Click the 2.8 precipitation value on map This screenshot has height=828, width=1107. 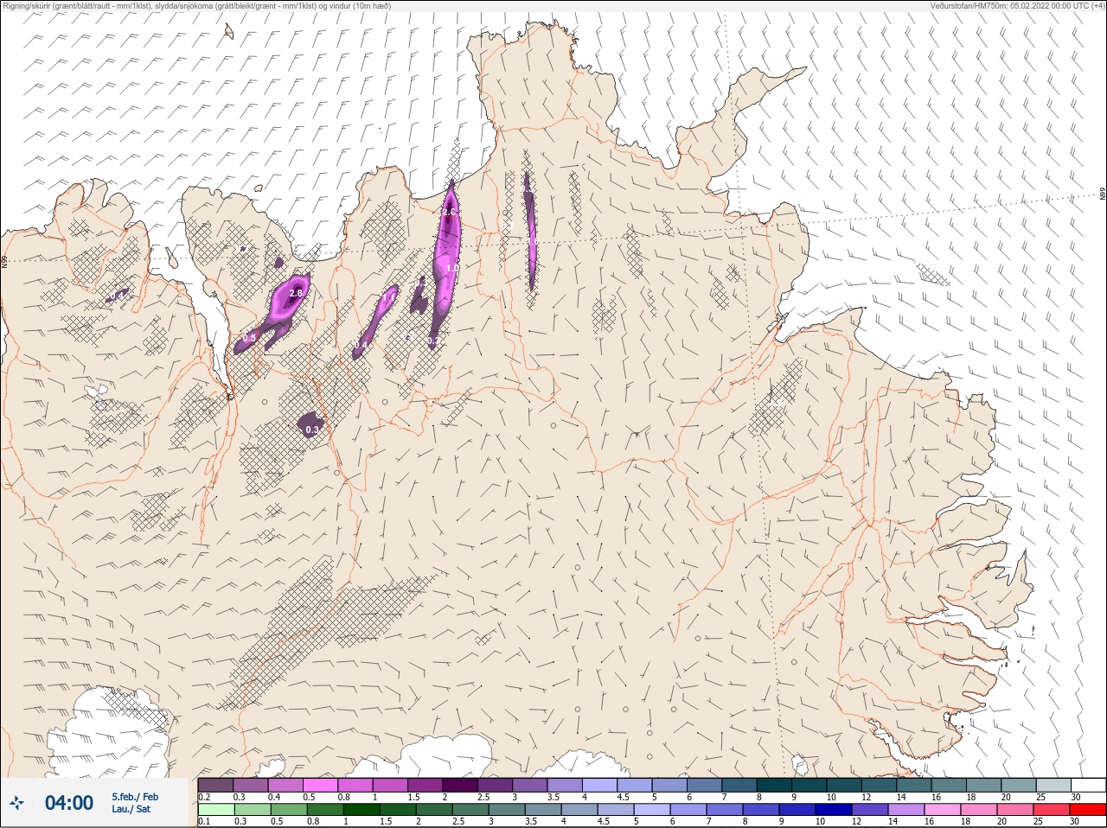tap(296, 294)
